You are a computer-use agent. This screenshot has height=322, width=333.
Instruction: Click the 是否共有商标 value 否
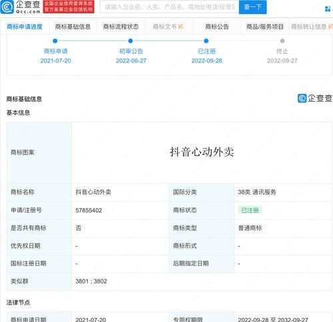tap(79, 228)
